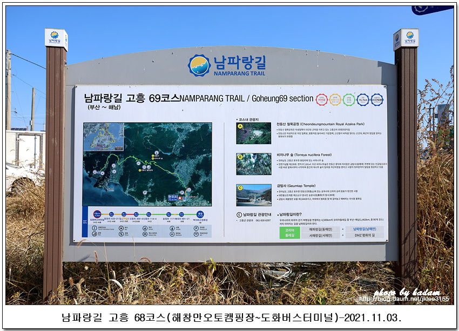The height and width of the screenshot is (331, 459).
Task: Click the blue duration badge beside 15.7km
Action: 377,100
